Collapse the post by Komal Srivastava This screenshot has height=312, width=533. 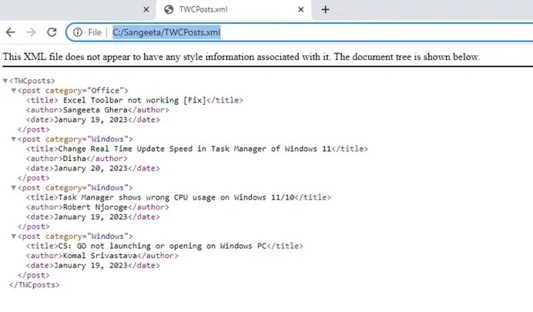click(x=13, y=237)
